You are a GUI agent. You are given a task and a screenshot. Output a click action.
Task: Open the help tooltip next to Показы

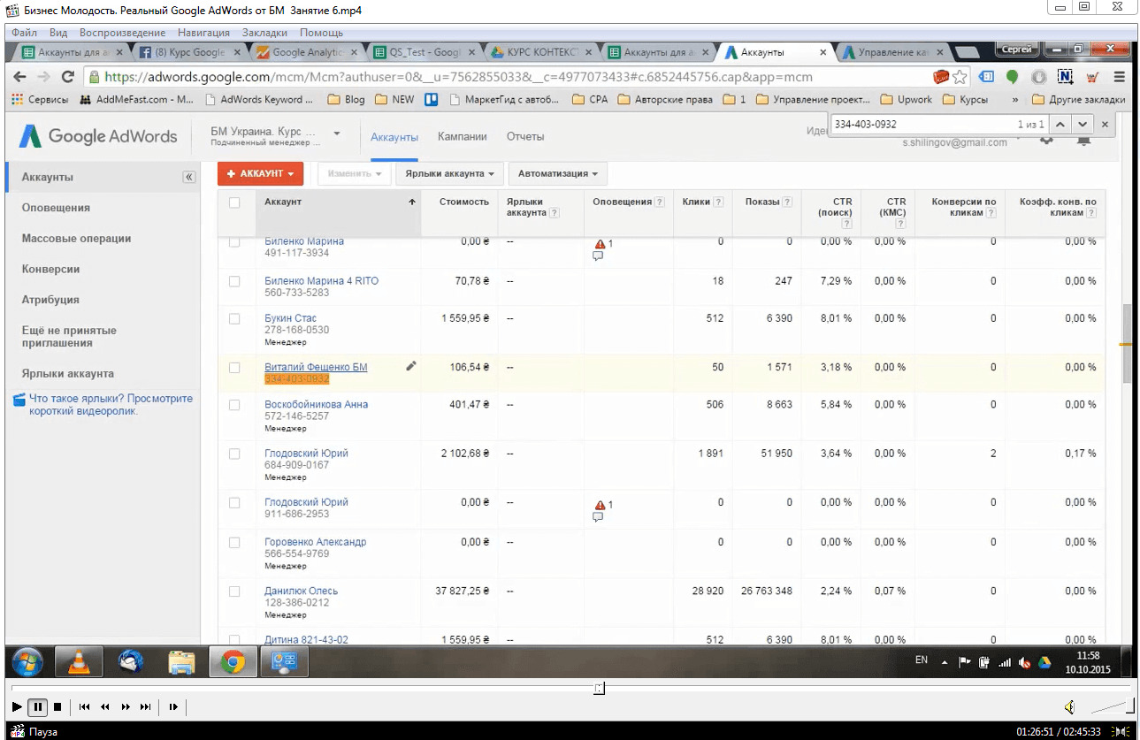coord(787,202)
